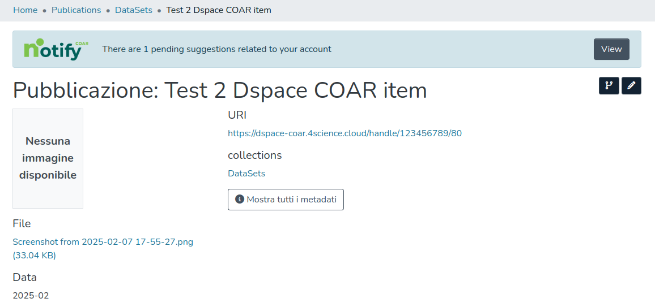This screenshot has height=307, width=655.
Task: Click the 33.04 KB file size text
Action: 34,256
